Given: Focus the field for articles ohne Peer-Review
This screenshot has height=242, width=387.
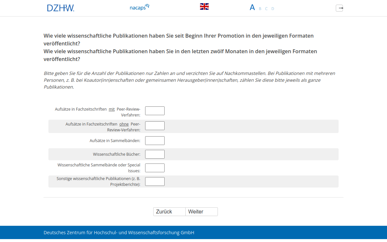Looking at the screenshot, I should tap(155, 126).
